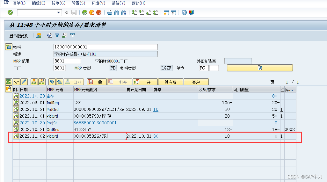Click the 物料 number input field
This screenshot has height=182, width=327.
pyautogui.click(x=105, y=47)
